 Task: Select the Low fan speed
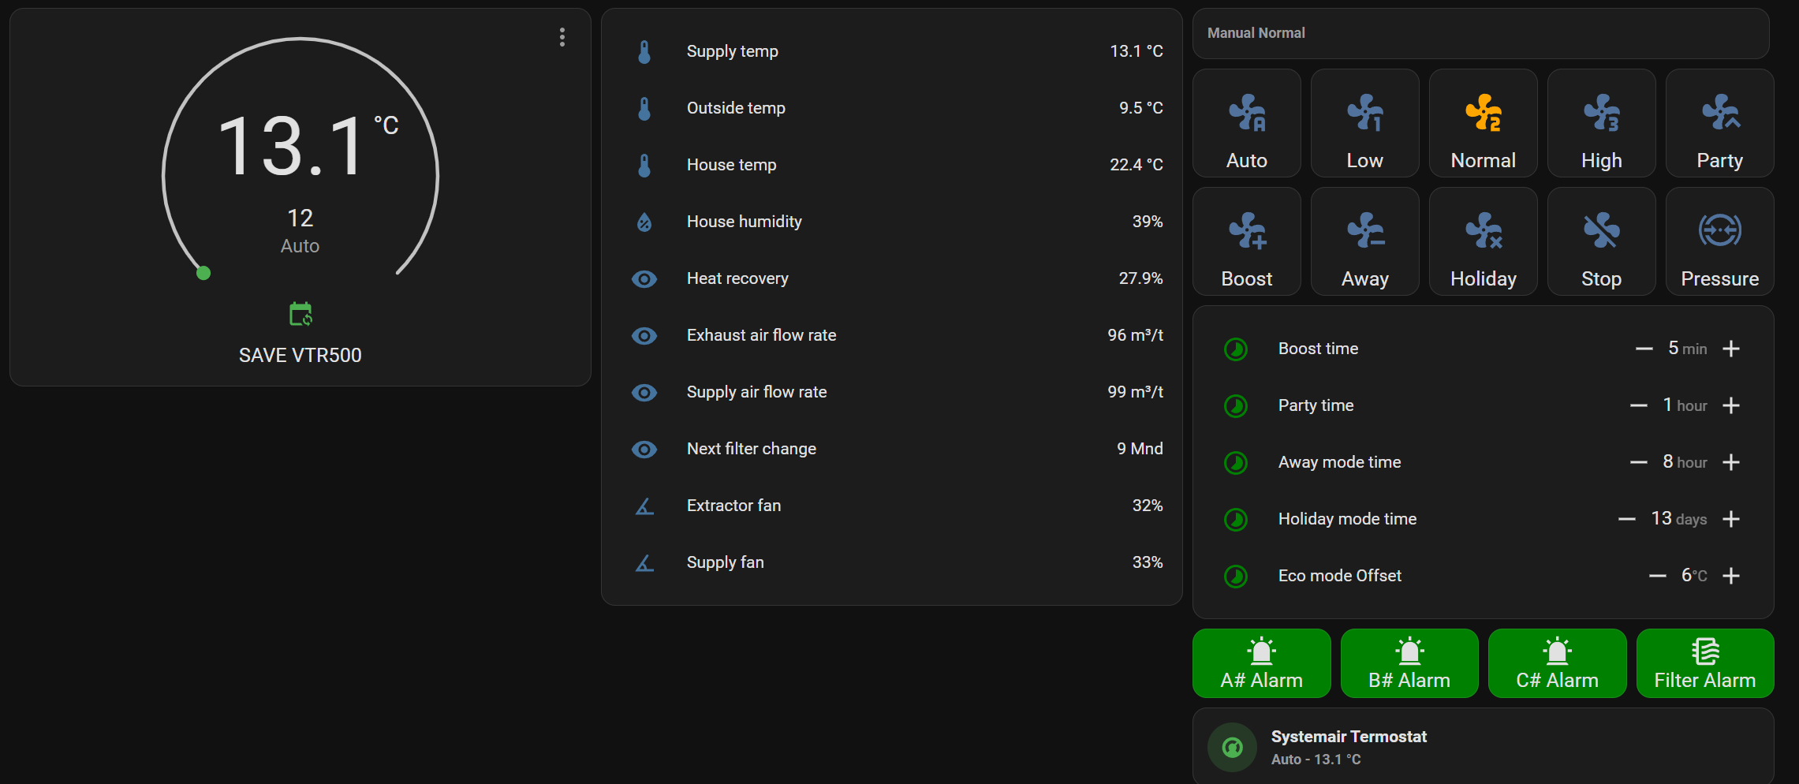point(1364,122)
